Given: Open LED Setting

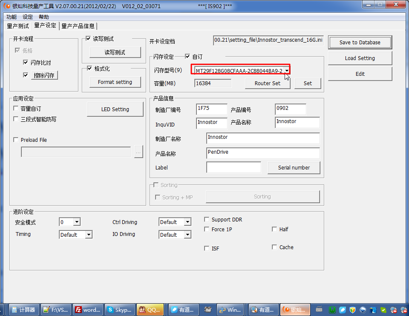Looking at the screenshot, I should 115,109.
